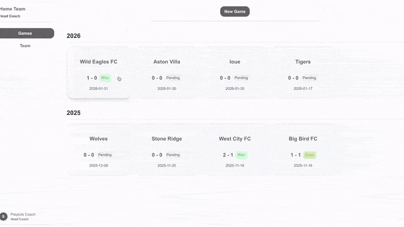Open the West City FC game title
This screenshot has width=404, height=227.
235,139
